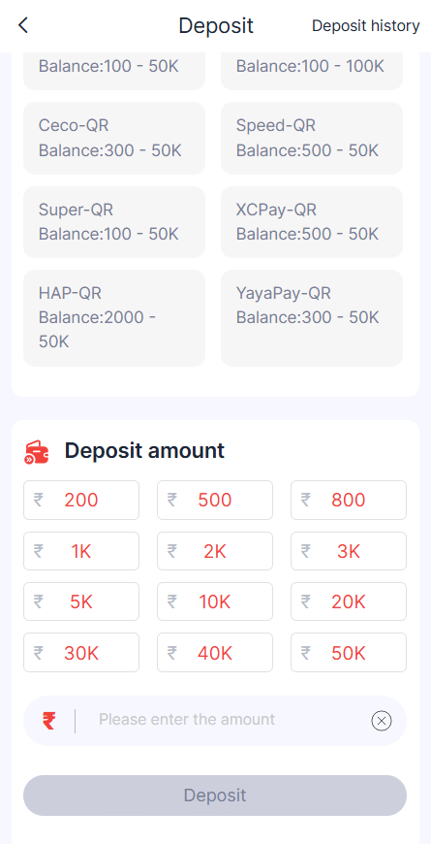
Task: Focus the 'Please enter the amount' field
Action: [x=215, y=720]
